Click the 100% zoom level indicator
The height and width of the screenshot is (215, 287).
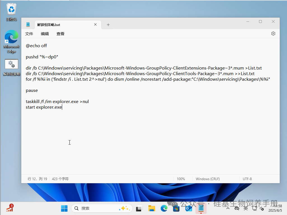tap(181, 179)
